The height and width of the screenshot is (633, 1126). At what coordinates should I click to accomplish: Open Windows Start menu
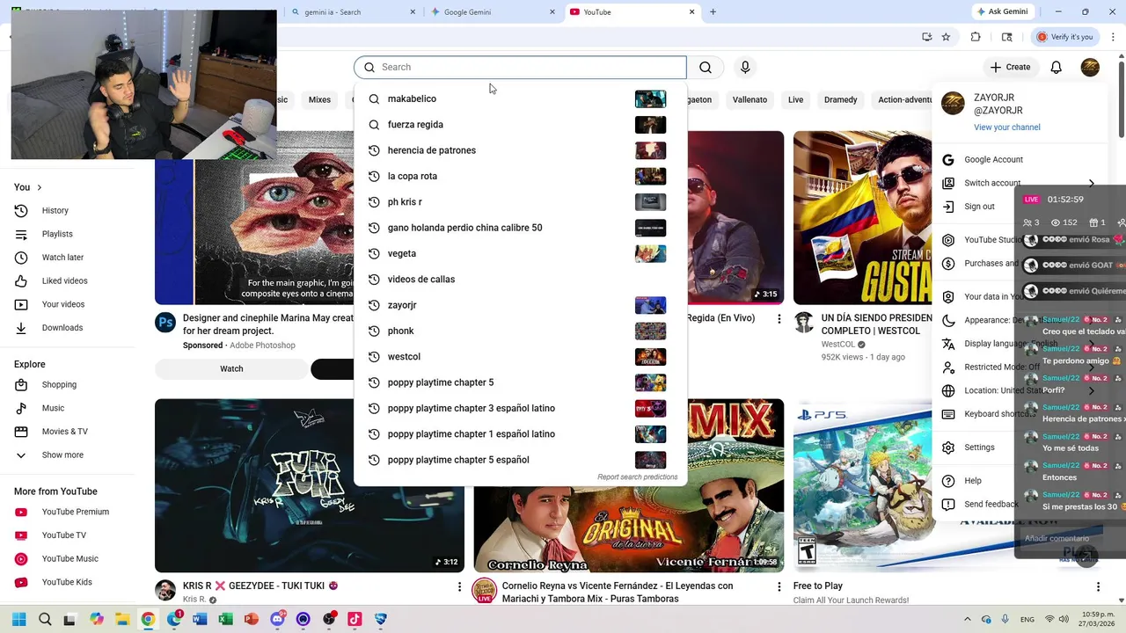(x=18, y=619)
